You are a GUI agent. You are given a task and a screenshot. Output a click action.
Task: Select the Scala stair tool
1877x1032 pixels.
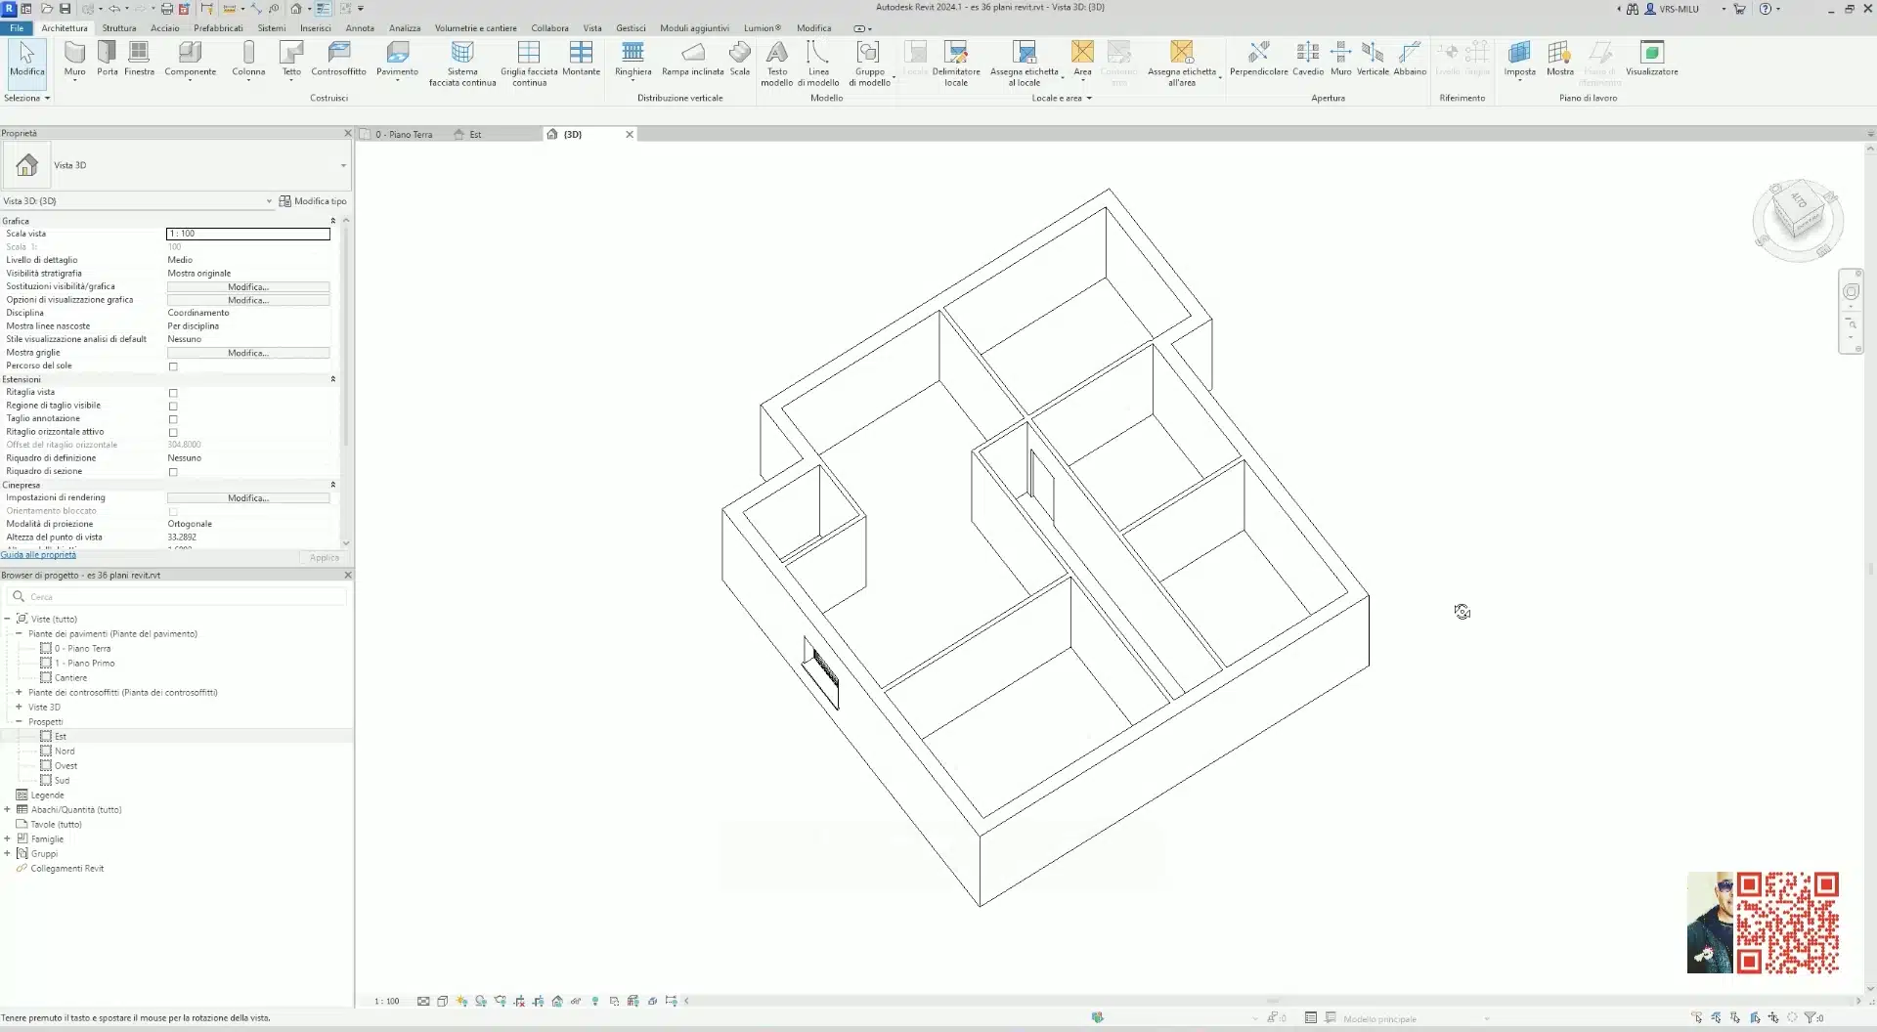click(740, 58)
